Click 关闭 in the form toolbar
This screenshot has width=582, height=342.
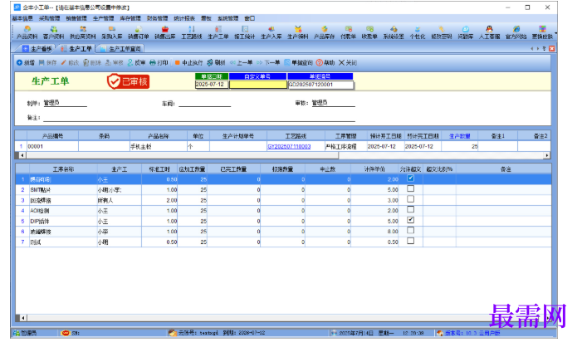click(x=348, y=63)
